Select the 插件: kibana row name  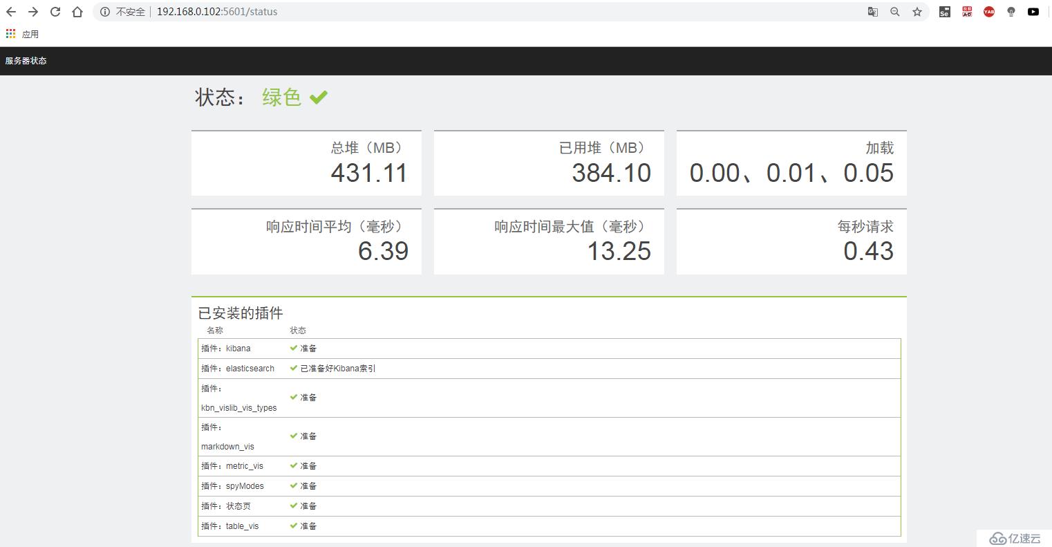tap(226, 349)
